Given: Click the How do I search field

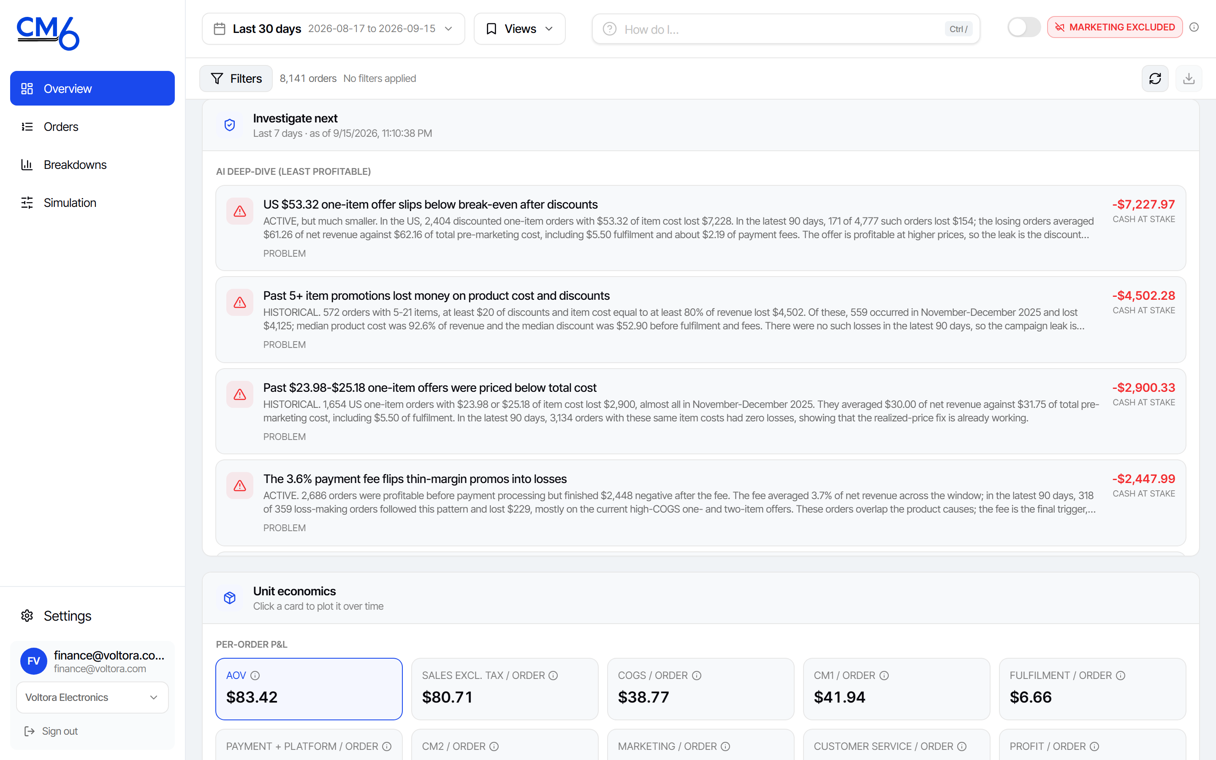Looking at the screenshot, I should coord(785,29).
